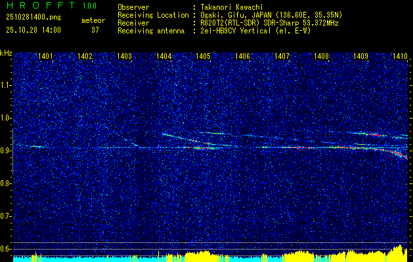Screen dimensions: 413x262
Task: Click the 1408 time marker
Action: coord(321,56)
